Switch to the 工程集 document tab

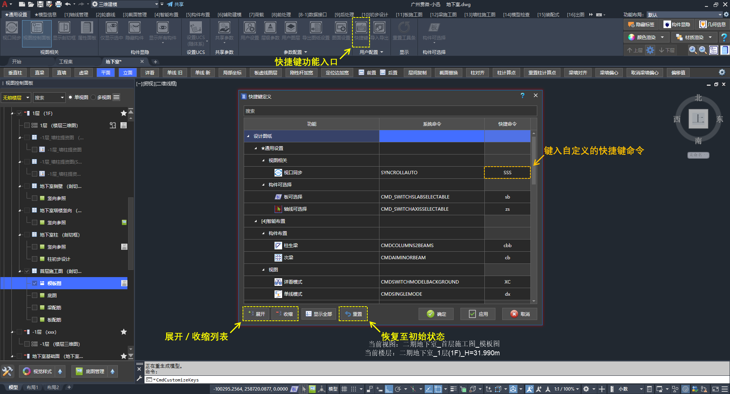click(x=66, y=61)
